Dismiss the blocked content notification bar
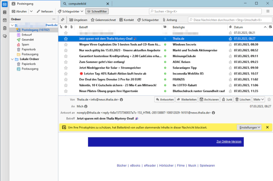Screen dimensions: 273x181 (267, 128)
